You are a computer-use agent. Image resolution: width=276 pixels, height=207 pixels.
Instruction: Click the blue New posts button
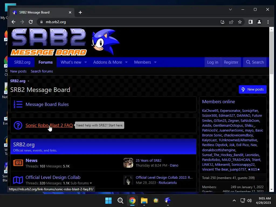[253, 89]
